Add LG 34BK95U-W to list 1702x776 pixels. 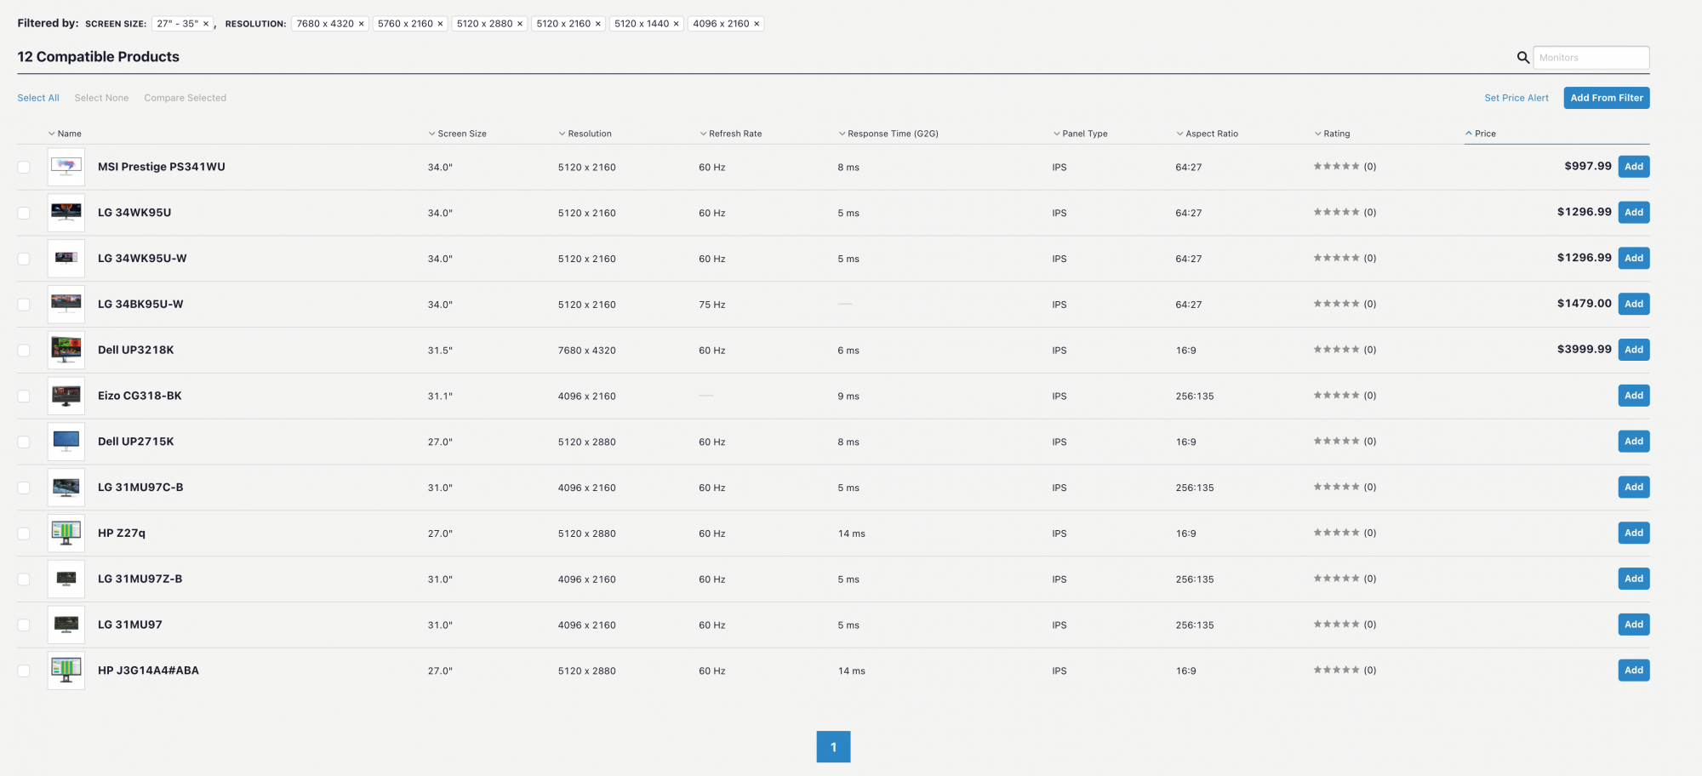[1634, 304]
